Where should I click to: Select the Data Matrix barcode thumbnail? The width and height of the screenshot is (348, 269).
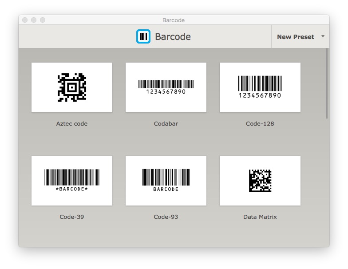[x=260, y=181]
